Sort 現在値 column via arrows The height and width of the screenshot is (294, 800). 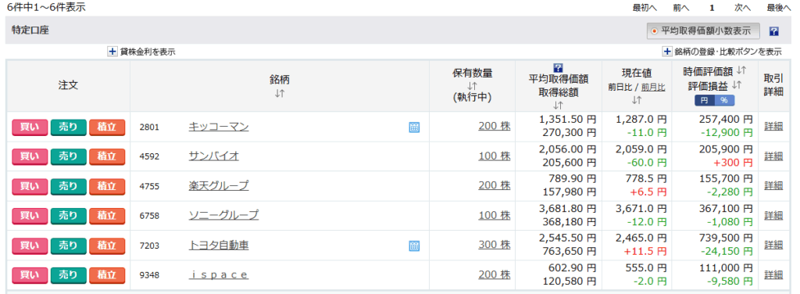click(636, 100)
